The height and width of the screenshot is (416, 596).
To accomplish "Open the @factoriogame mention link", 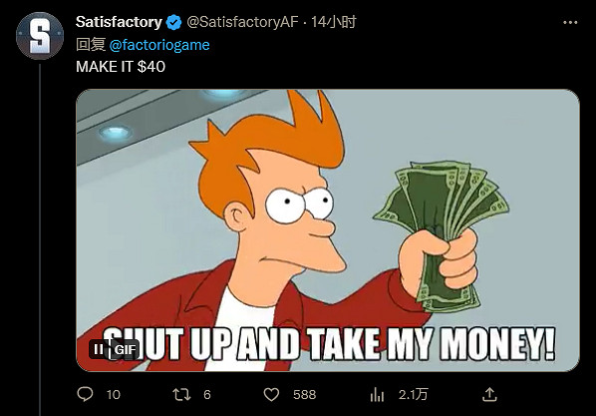I will pos(159,45).
